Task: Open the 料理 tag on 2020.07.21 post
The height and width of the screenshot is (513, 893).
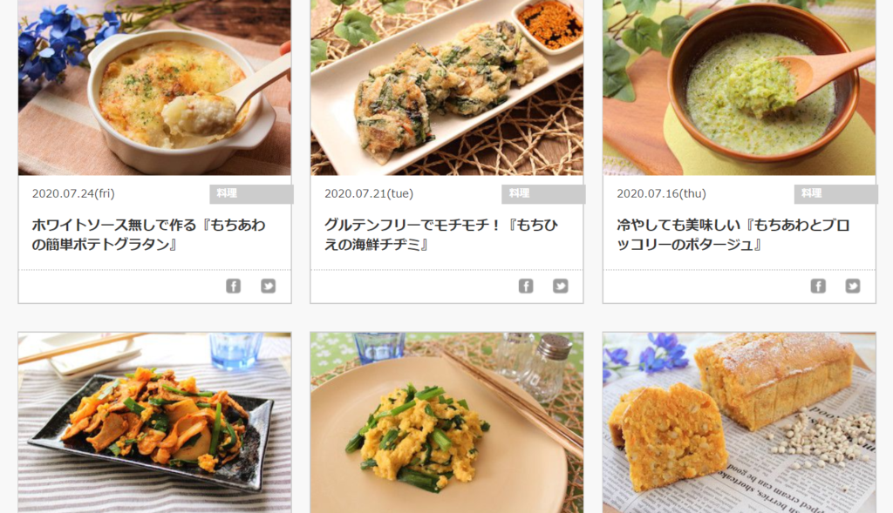Action: pyautogui.click(x=543, y=194)
